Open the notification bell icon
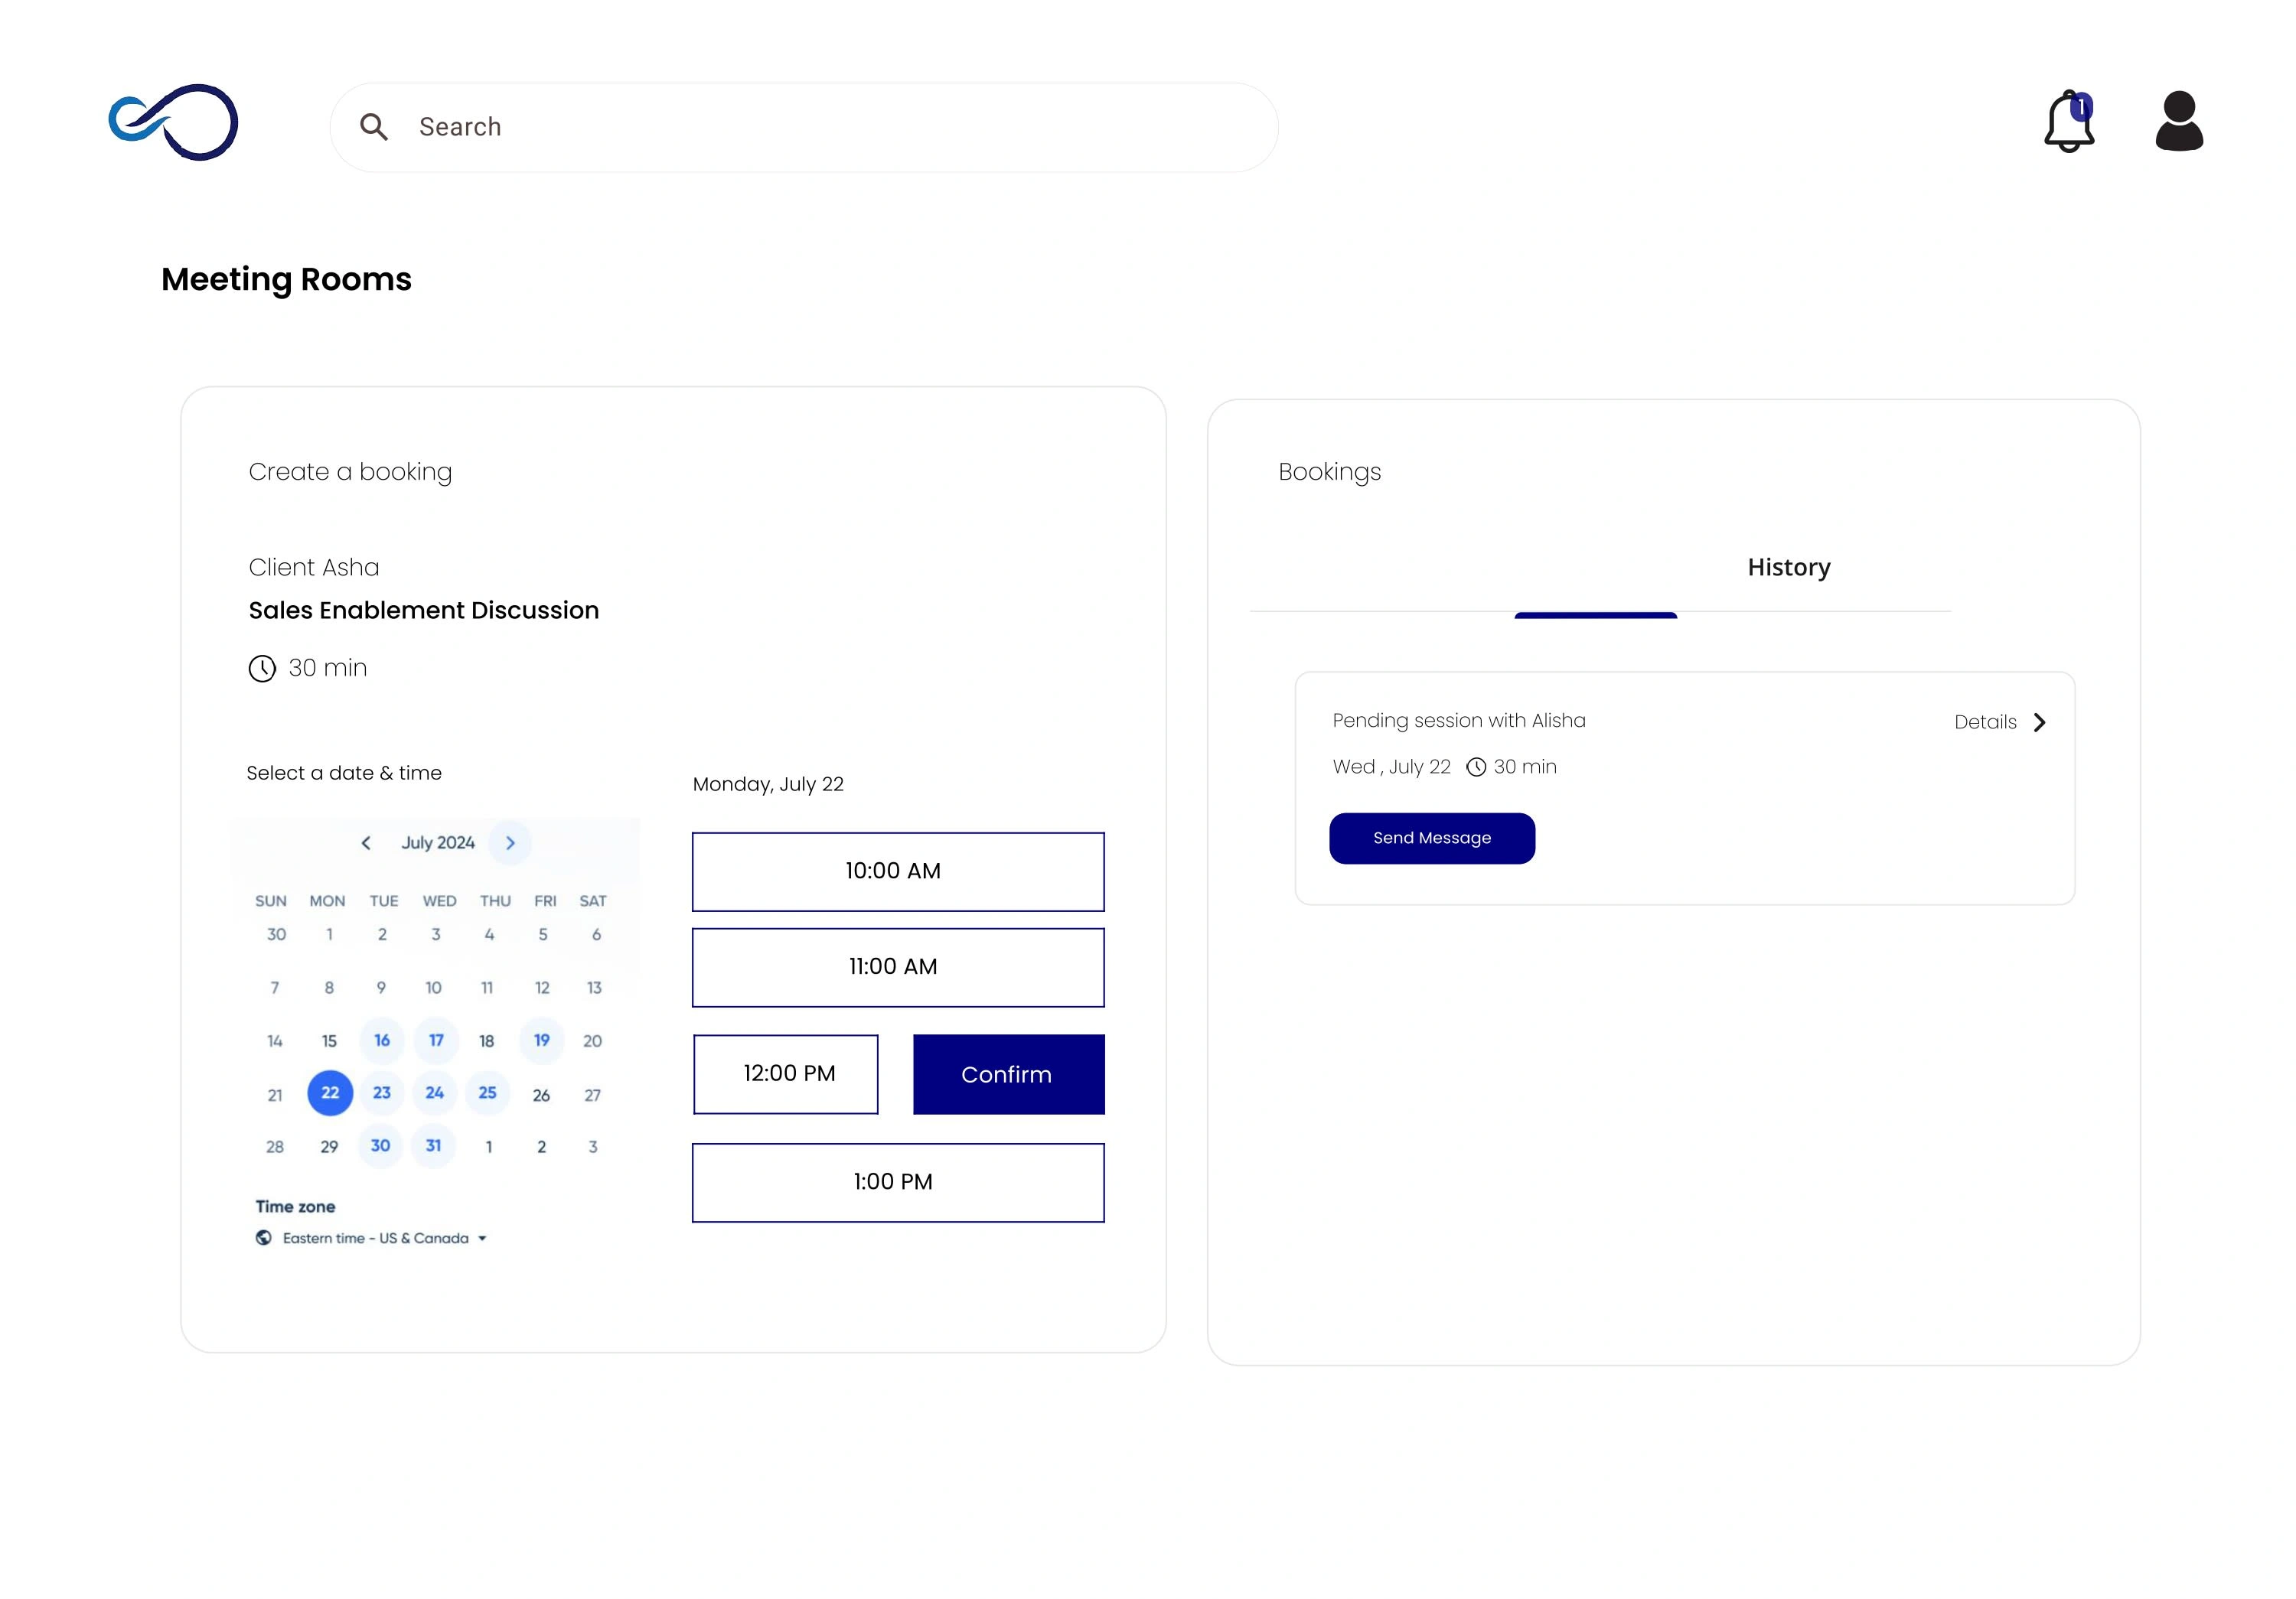The width and height of the screenshot is (2296, 1599). pos(2068,122)
